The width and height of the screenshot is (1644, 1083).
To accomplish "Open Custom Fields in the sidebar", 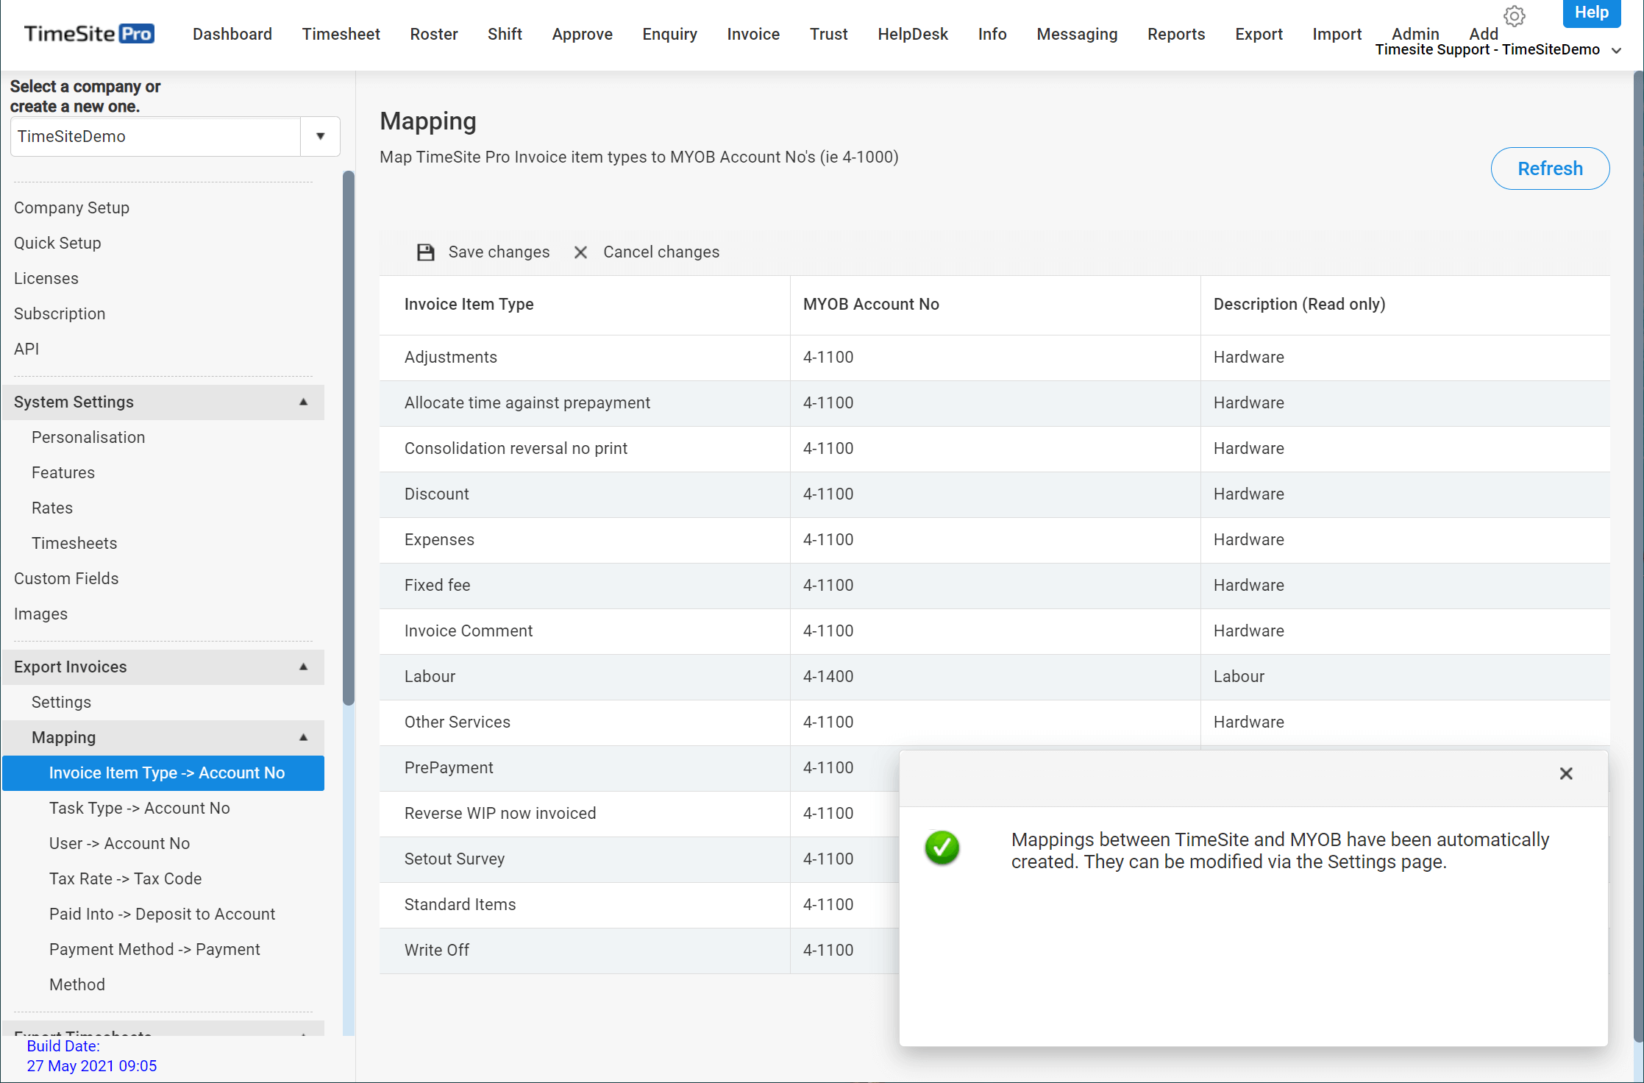I will [x=66, y=578].
